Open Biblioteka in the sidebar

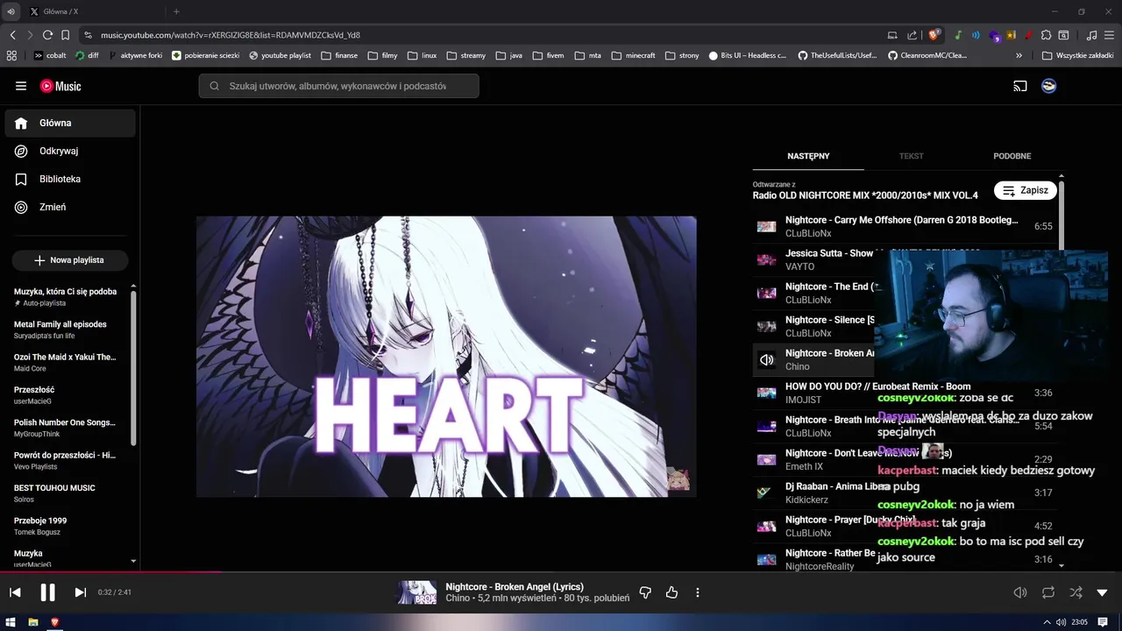[x=70, y=180]
